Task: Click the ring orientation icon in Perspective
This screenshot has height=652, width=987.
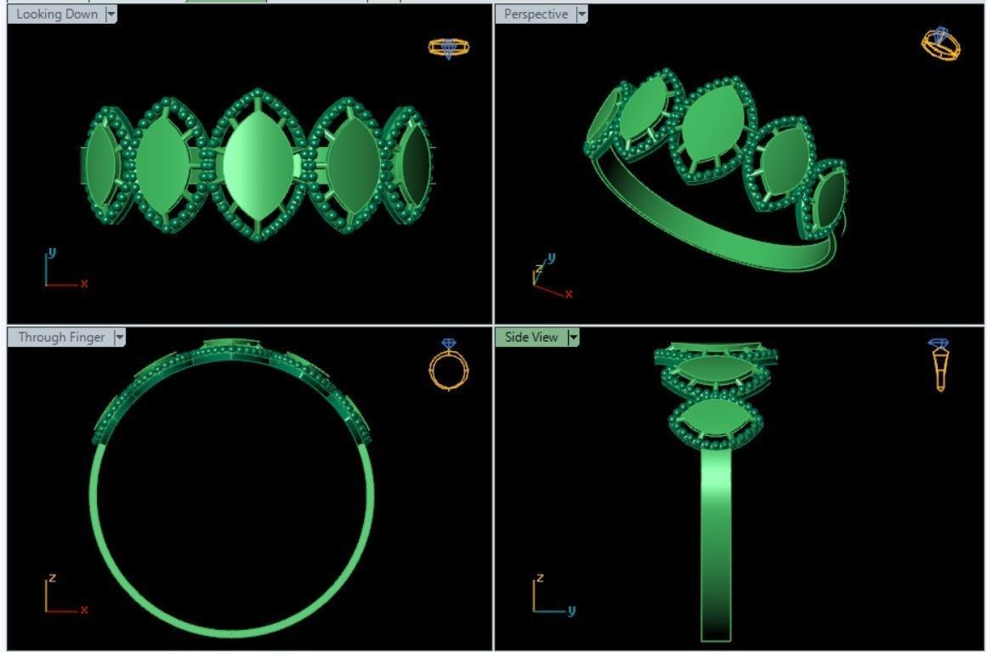Action: click(940, 44)
